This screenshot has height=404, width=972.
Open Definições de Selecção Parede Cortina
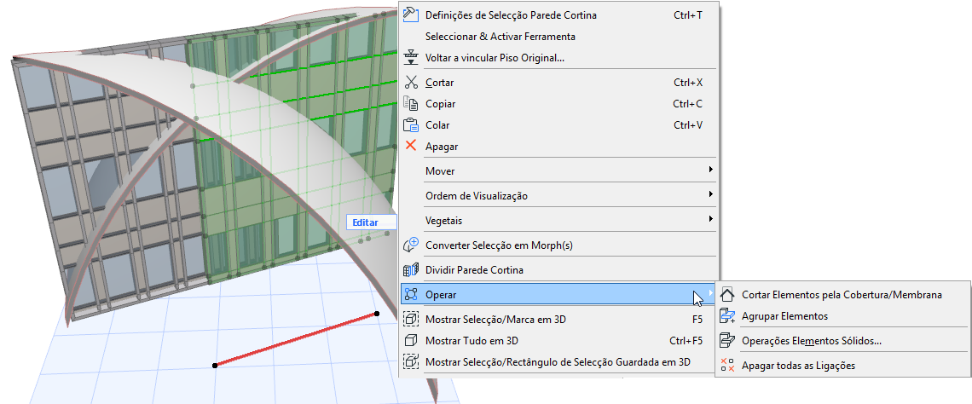[558, 14]
